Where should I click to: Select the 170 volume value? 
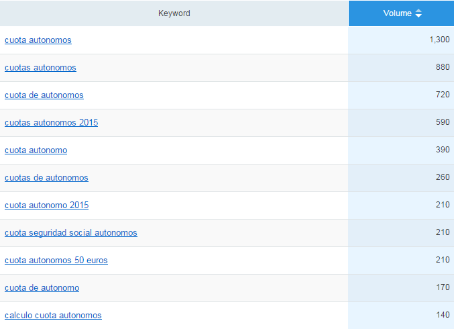coord(443,288)
